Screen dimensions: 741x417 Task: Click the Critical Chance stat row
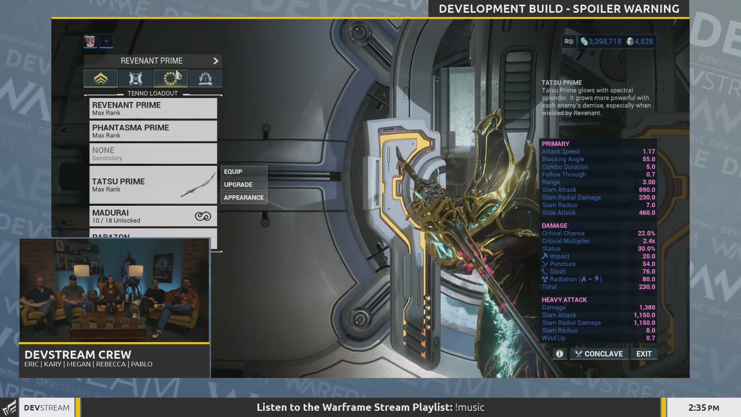click(x=598, y=233)
